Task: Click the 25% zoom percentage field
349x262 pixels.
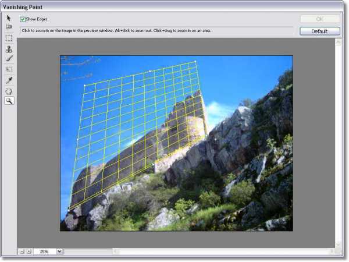Action: click(x=44, y=252)
